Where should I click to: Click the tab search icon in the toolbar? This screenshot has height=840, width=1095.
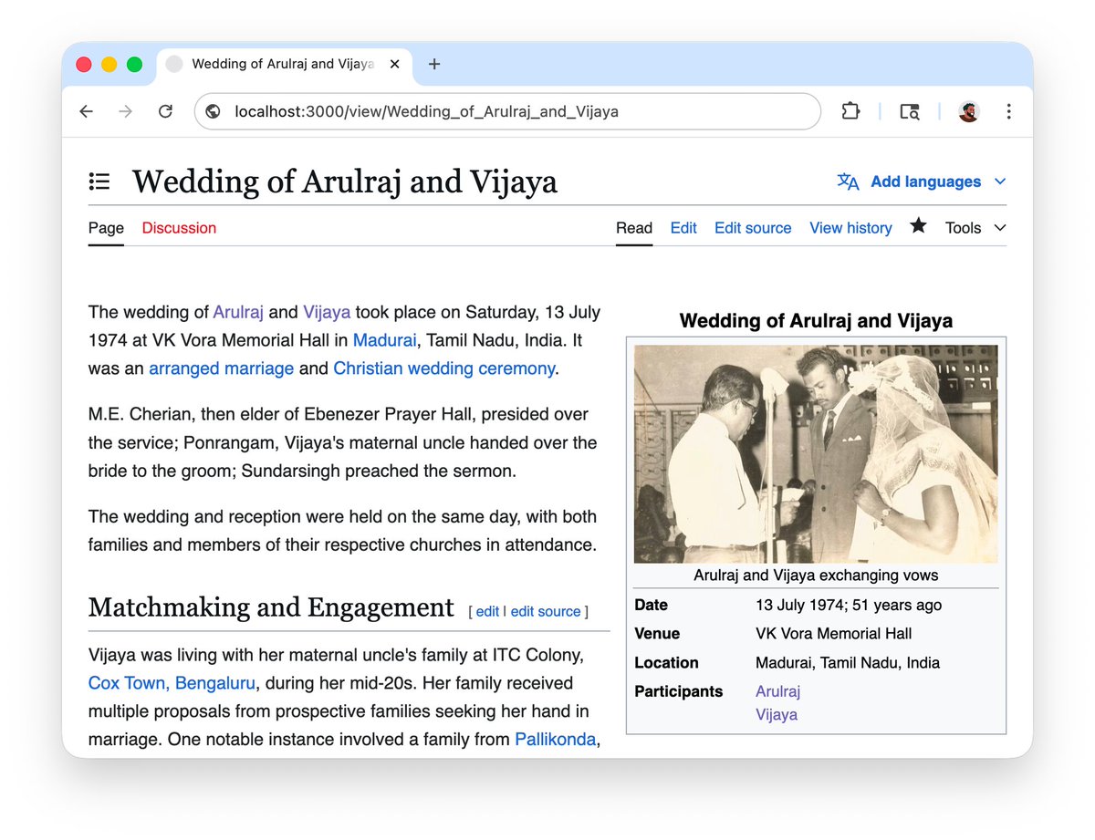(909, 111)
